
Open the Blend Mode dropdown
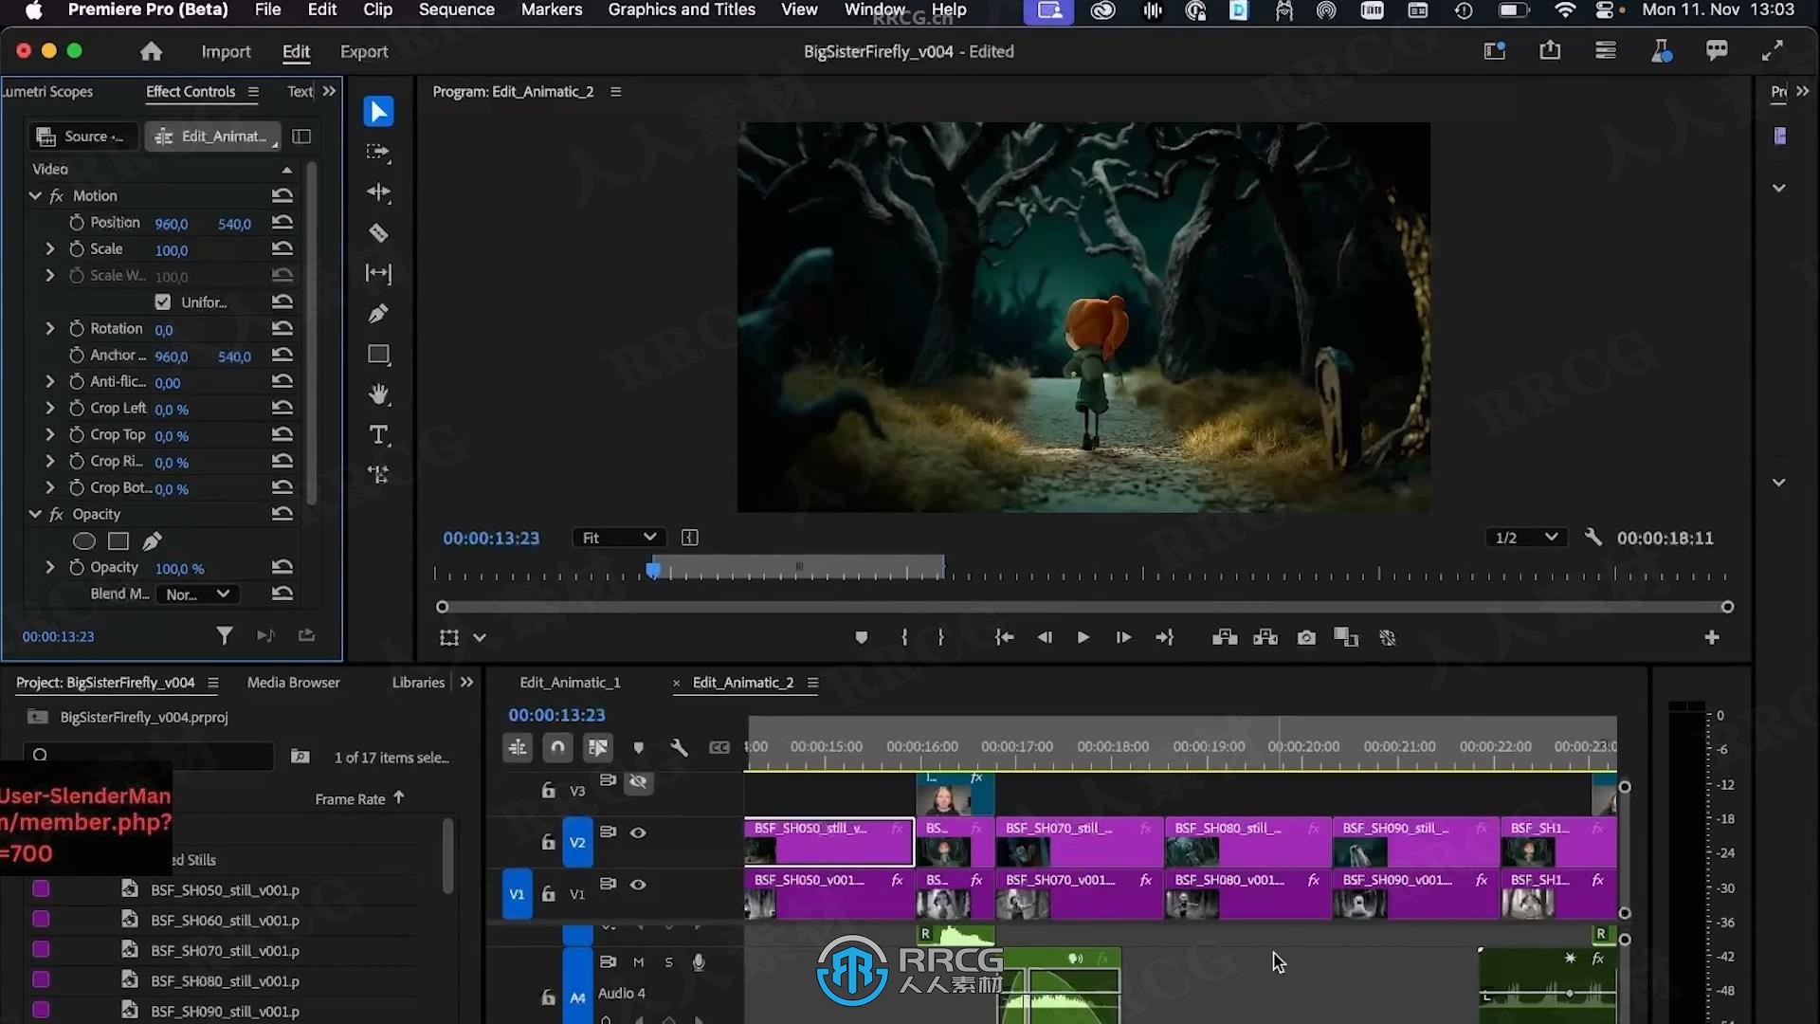[x=198, y=594]
